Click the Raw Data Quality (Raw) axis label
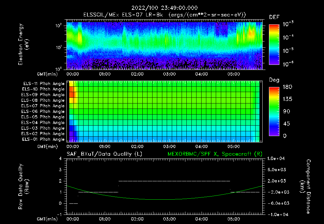This screenshot has height=224, width=324. (23, 187)
